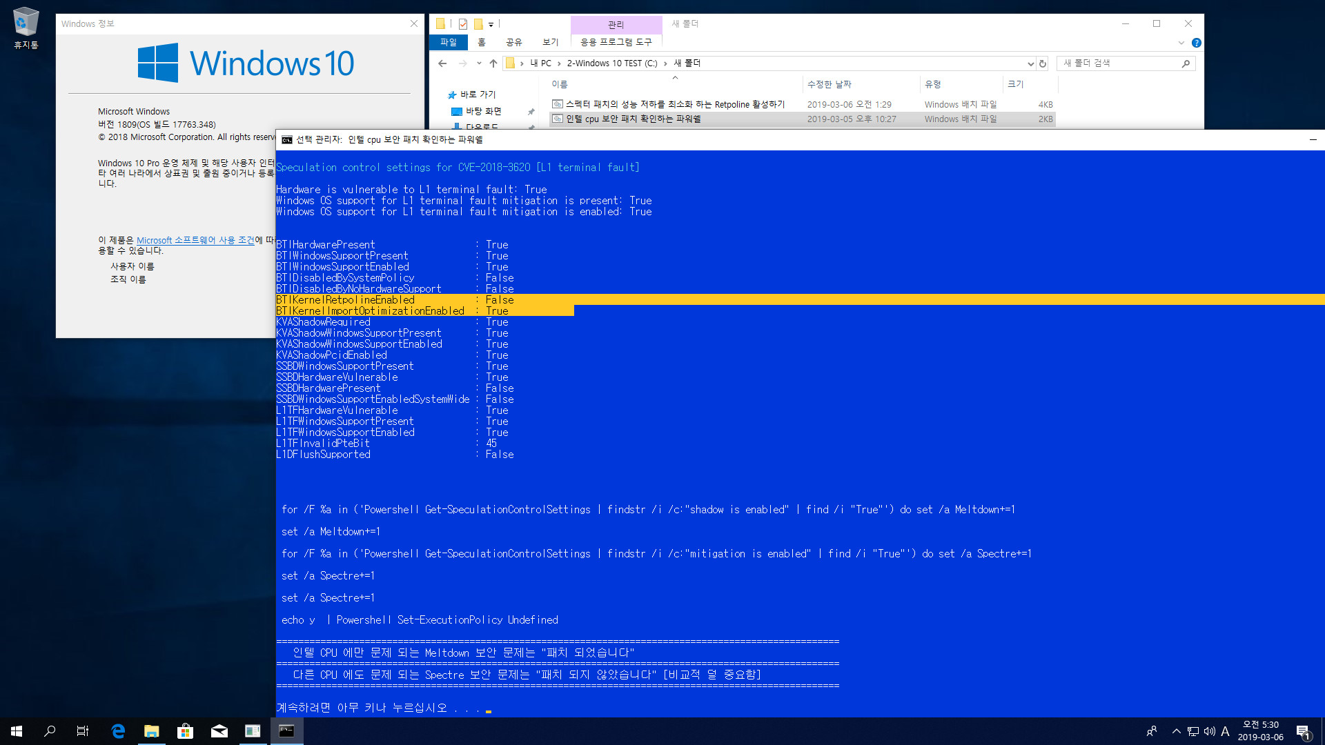Open Mail app from taskbar
Image resolution: width=1325 pixels, height=745 pixels.
click(219, 731)
